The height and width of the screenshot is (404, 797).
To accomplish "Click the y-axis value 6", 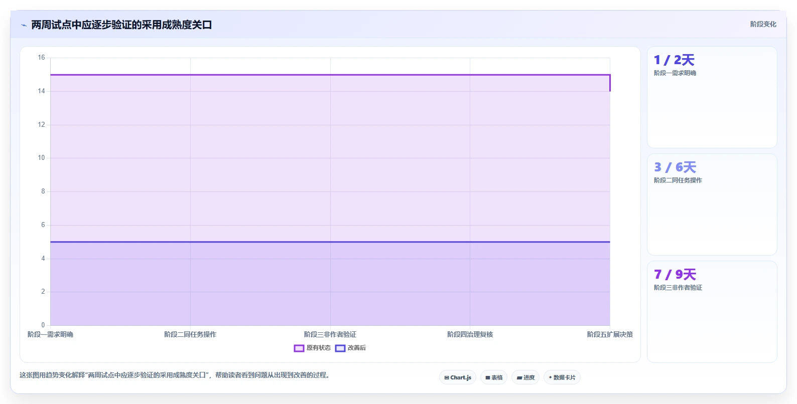I will click(x=43, y=225).
